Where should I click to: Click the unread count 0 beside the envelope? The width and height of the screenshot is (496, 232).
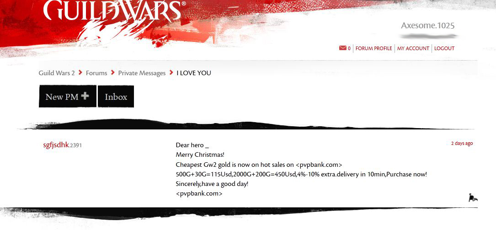(349, 49)
